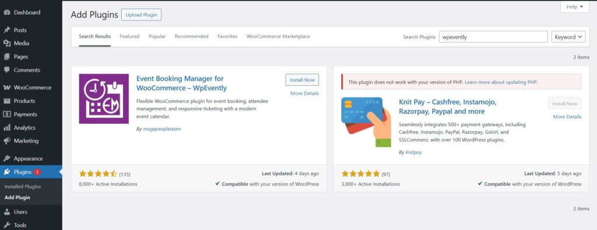Image resolution: width=597 pixels, height=230 pixels.
Task: Focus the Search Plugins input field
Action: (493, 37)
